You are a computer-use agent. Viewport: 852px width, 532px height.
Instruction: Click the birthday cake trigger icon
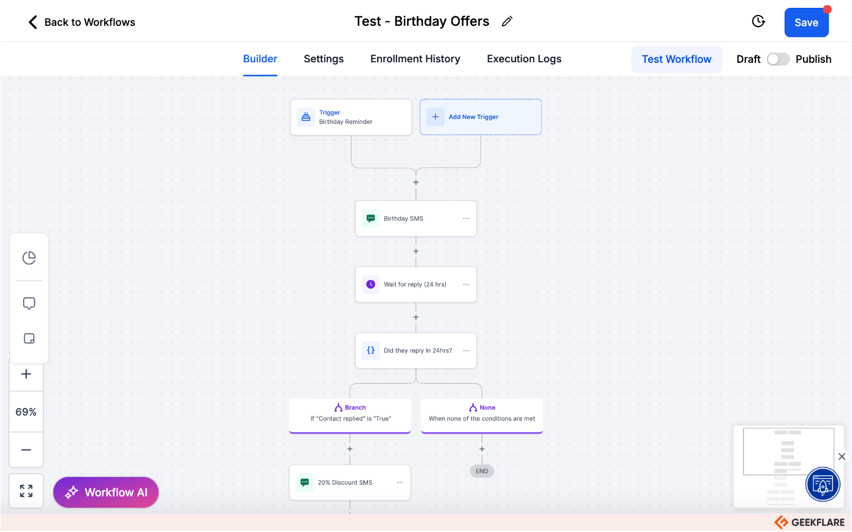pyautogui.click(x=306, y=117)
